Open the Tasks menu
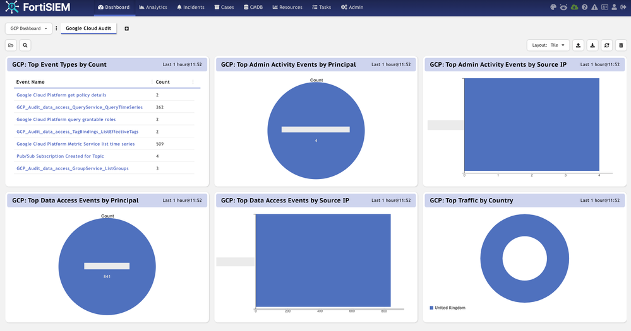 tap(322, 7)
